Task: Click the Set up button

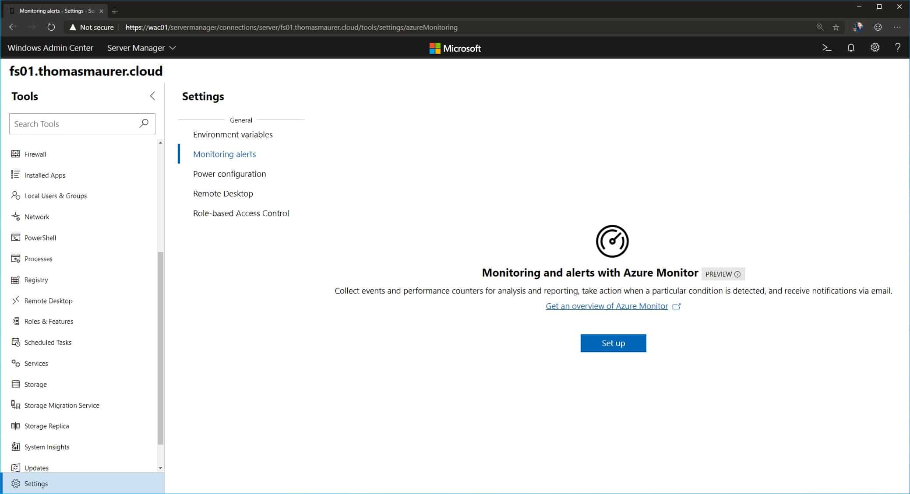Action: tap(613, 343)
